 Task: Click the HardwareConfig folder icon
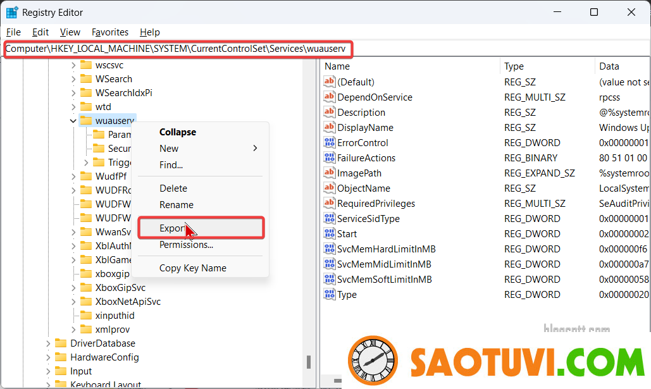tap(61, 357)
